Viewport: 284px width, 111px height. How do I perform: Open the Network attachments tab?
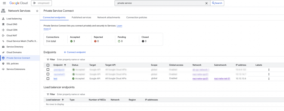tap(109, 17)
